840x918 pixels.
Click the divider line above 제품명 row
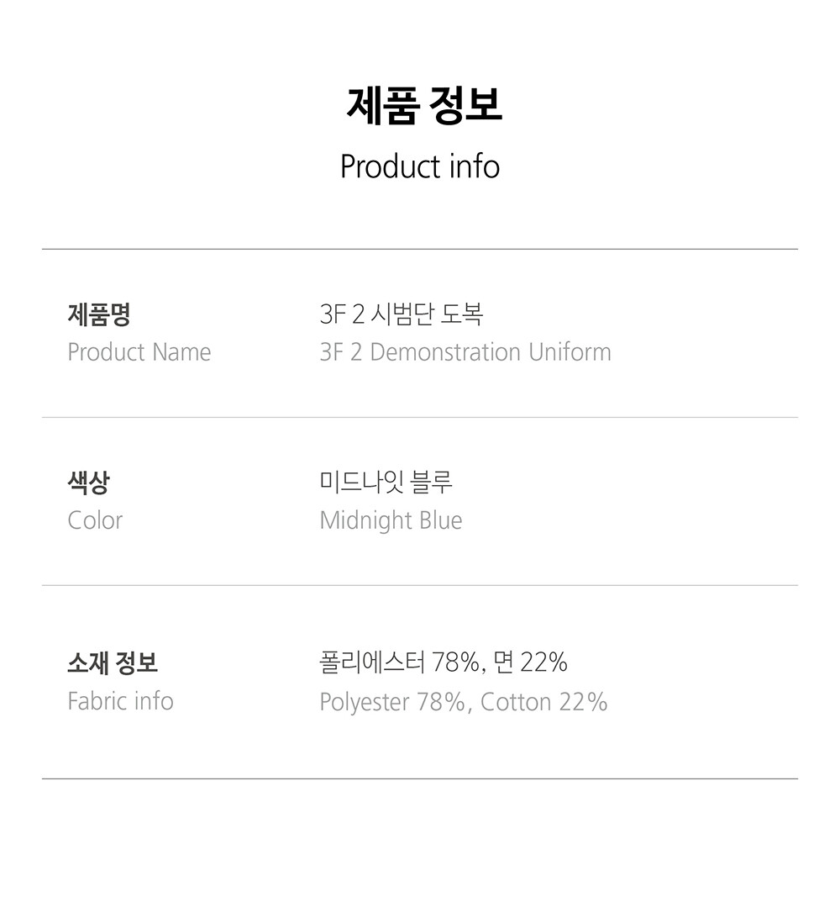click(420, 249)
